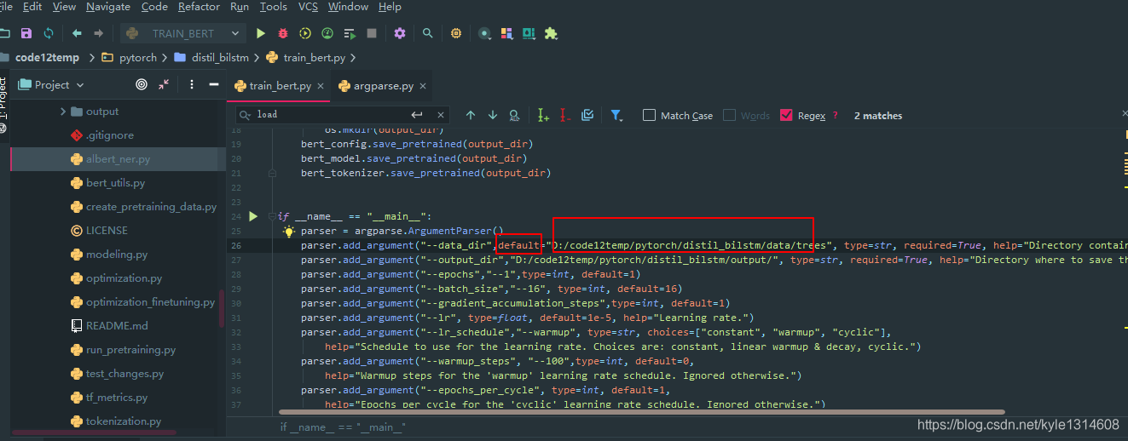Expand the output folder in tree

[x=63, y=112]
